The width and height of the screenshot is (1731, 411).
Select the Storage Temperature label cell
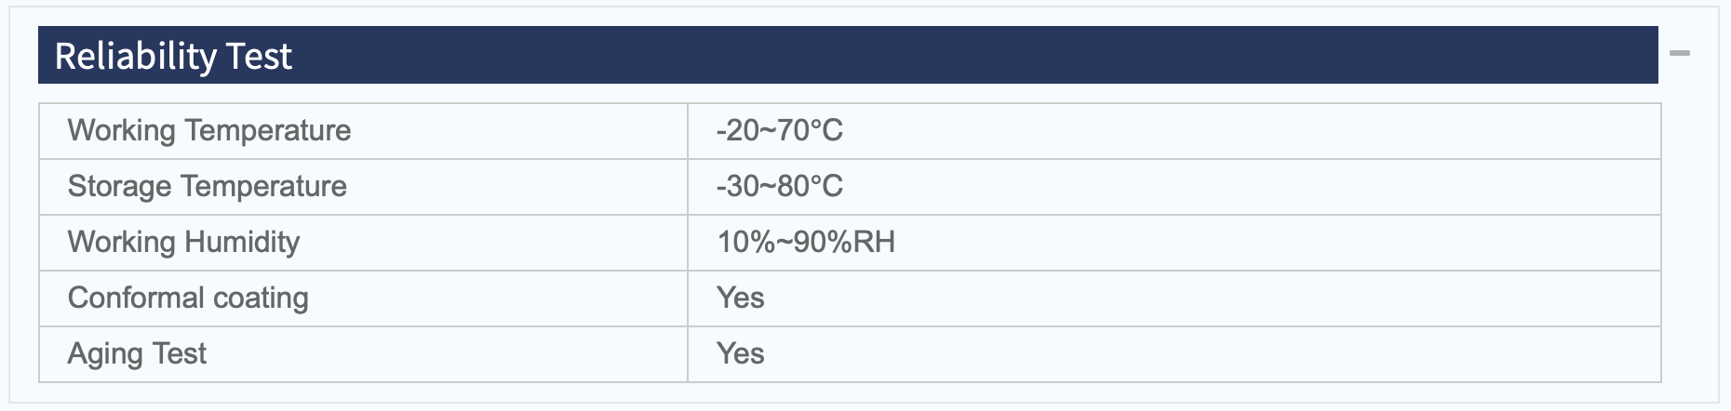[x=363, y=187]
